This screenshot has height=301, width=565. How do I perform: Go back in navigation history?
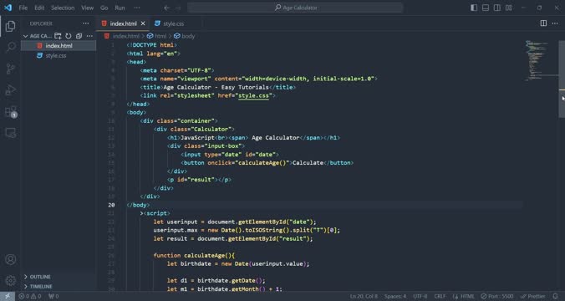(166, 8)
